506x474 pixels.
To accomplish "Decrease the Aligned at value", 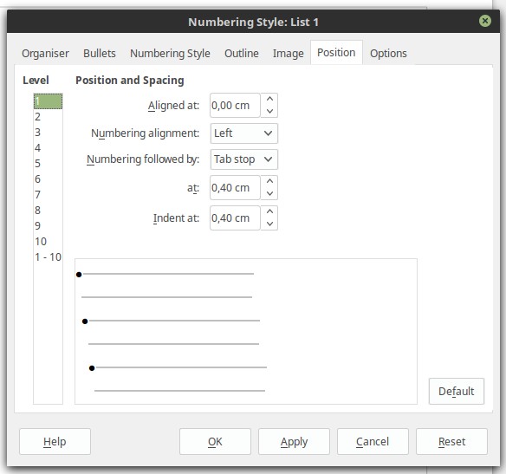I will [269, 111].
